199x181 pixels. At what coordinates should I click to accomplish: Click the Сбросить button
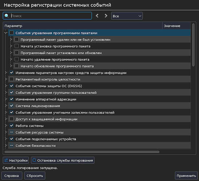35,176
